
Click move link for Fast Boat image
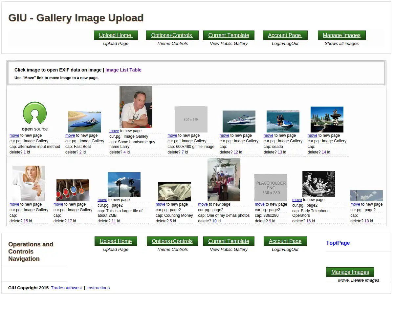click(x=70, y=135)
